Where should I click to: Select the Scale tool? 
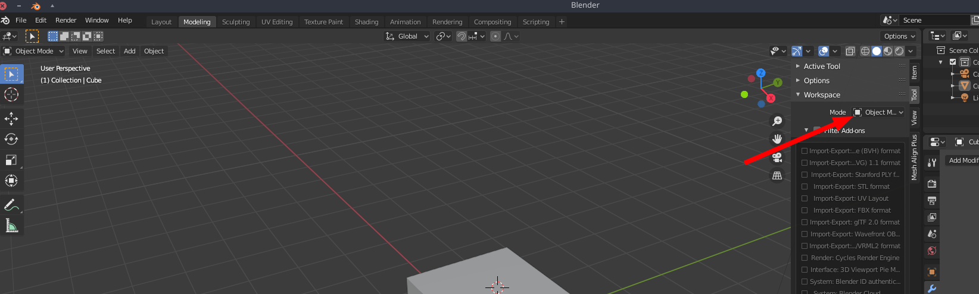point(11,160)
